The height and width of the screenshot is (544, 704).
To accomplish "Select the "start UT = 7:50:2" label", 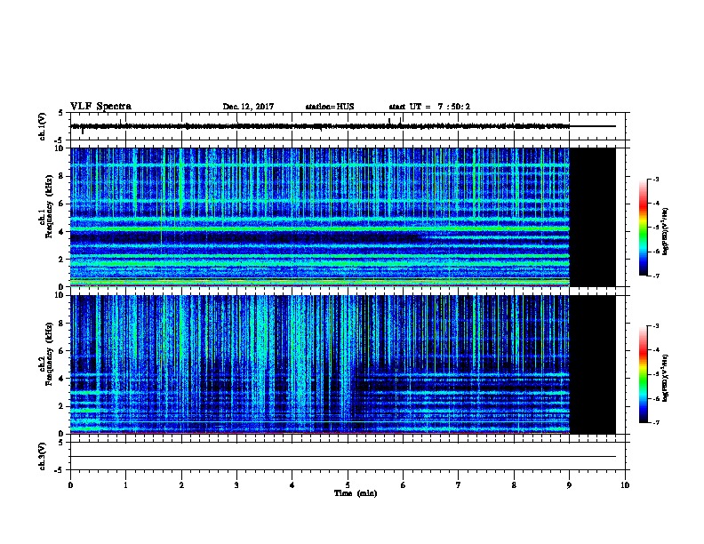I will click(429, 107).
